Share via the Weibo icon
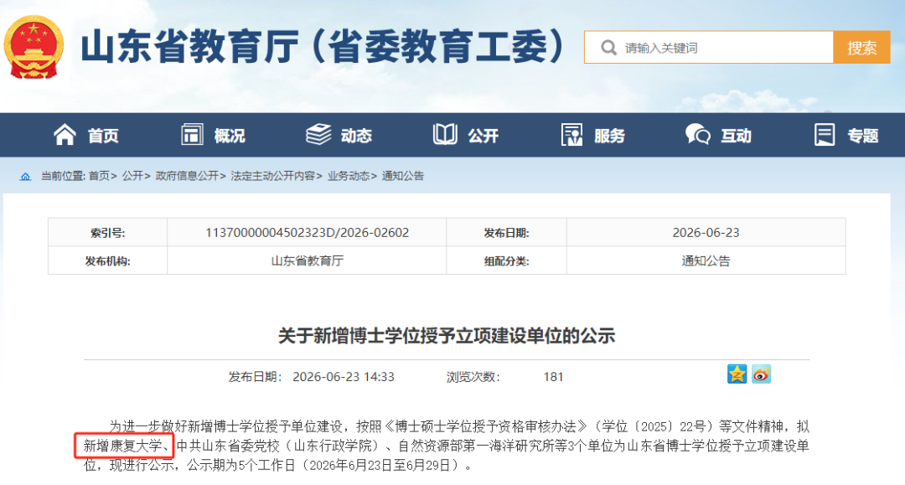Screen dimensions: 905x485 click(x=761, y=374)
